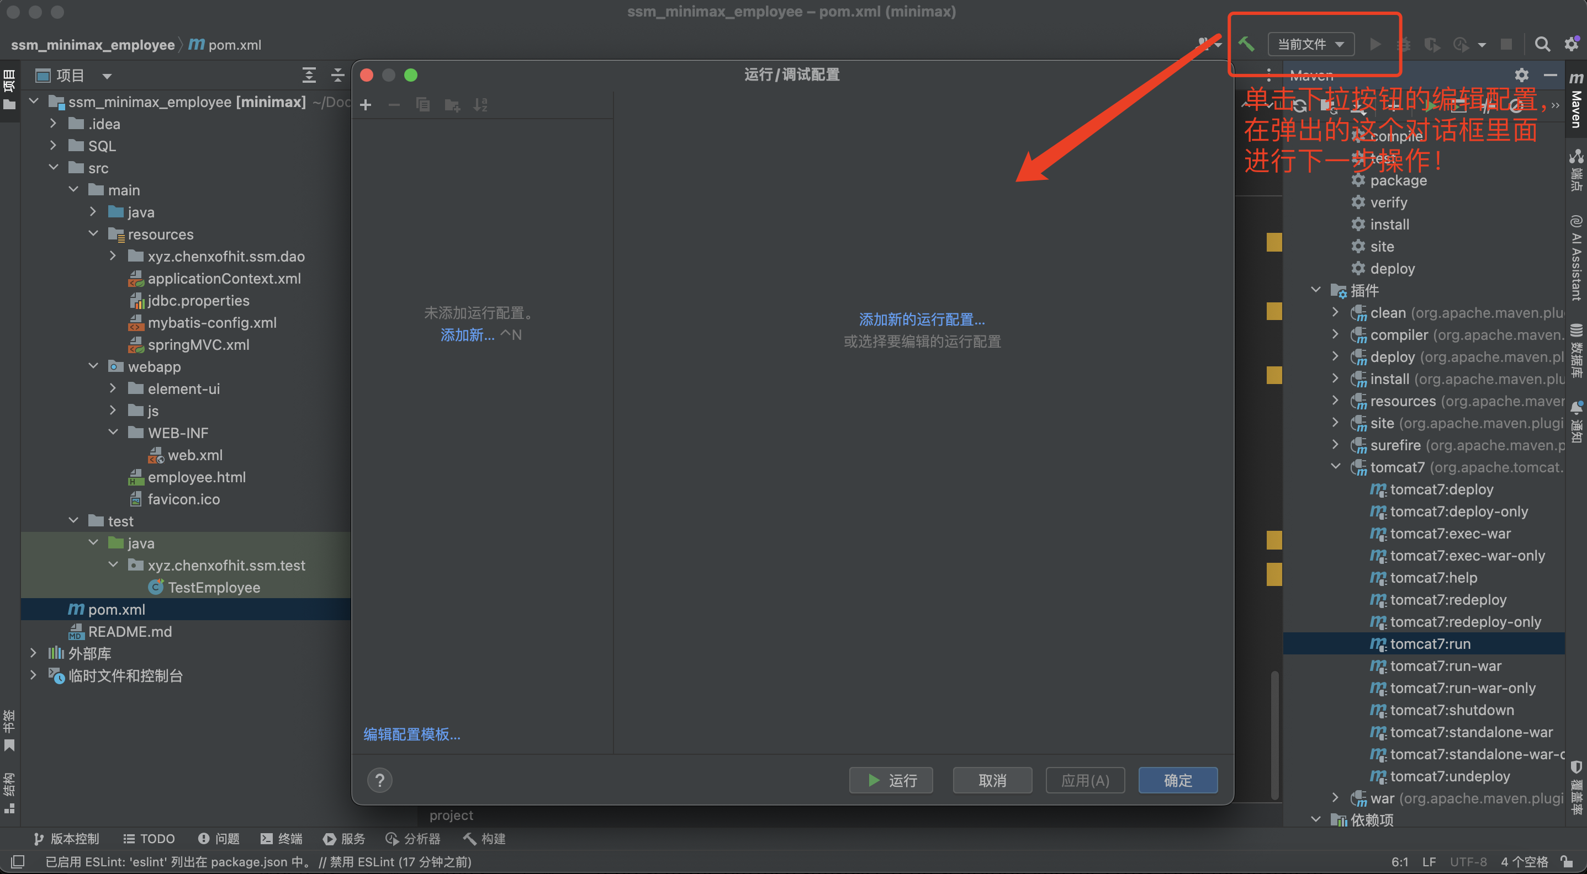Select tomcat7:run-war Maven goal

tap(1445, 666)
